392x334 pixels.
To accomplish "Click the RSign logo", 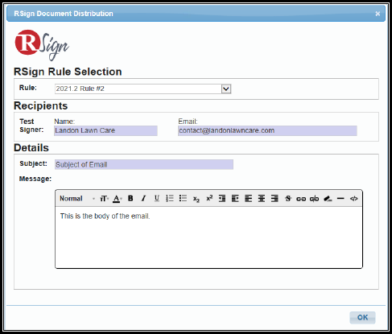I will tap(42, 45).
